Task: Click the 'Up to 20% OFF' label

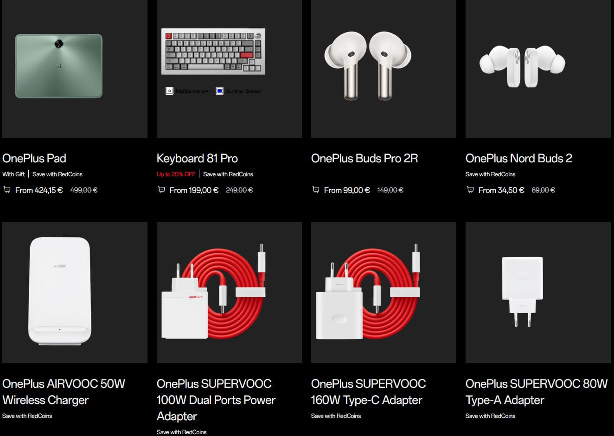Action: pos(176,174)
